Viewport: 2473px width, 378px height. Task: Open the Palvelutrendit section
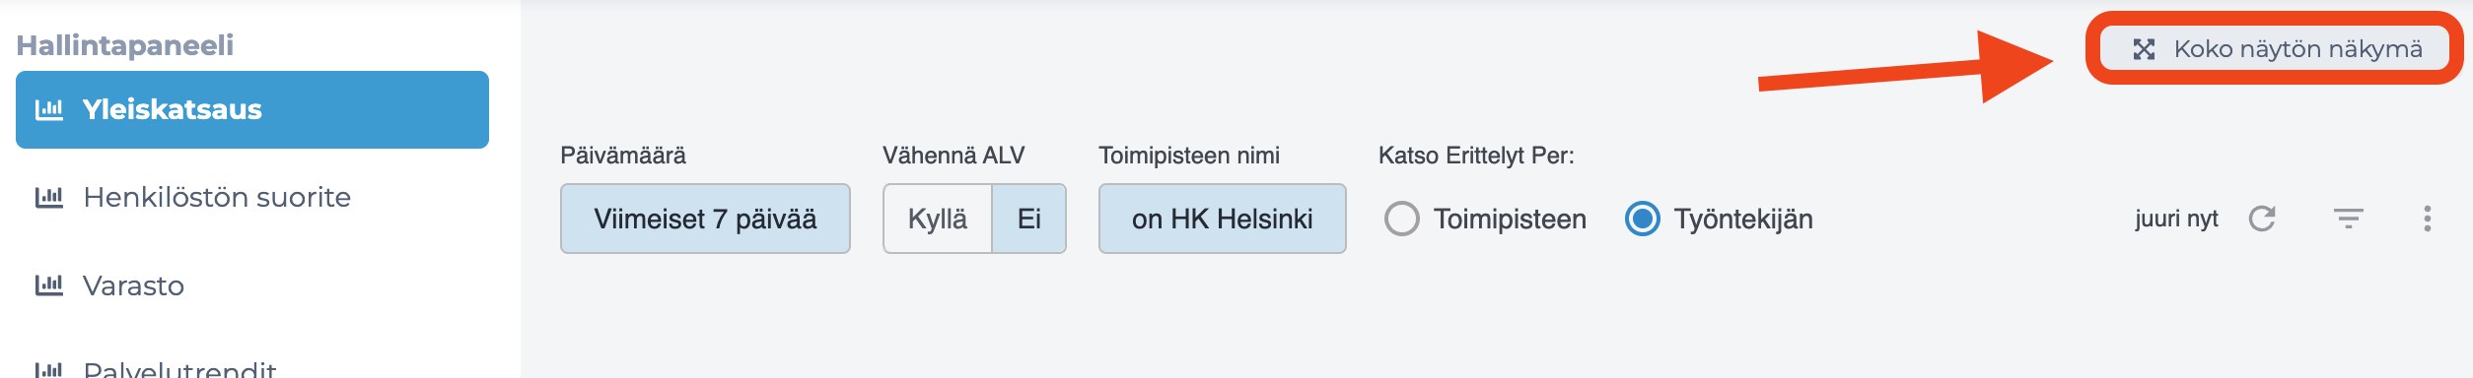pyautogui.click(x=179, y=370)
